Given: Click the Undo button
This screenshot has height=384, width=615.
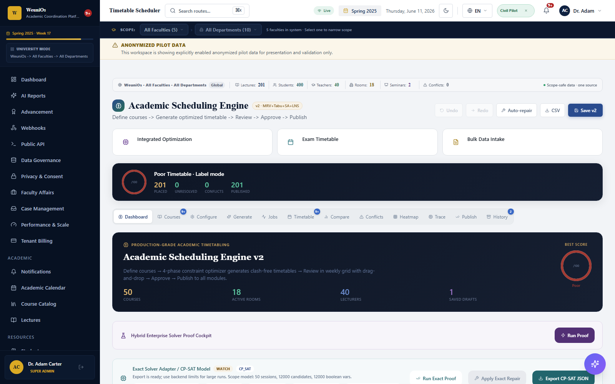Looking at the screenshot, I should (449, 110).
